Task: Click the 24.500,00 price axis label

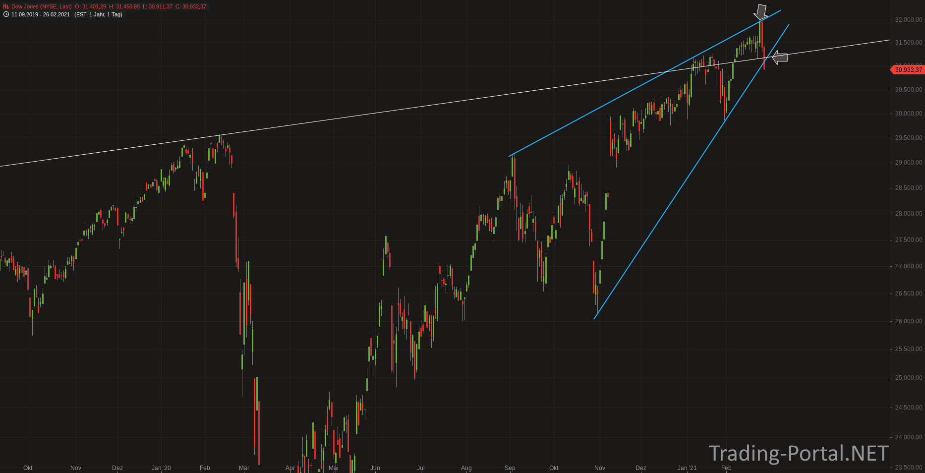Action: tap(908, 408)
